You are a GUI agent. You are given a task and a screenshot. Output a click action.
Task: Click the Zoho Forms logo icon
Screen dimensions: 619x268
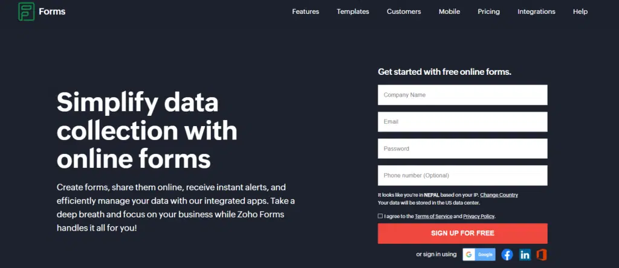(x=27, y=11)
